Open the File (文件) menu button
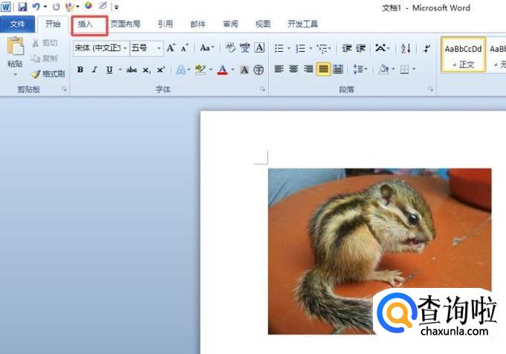 click(x=18, y=24)
